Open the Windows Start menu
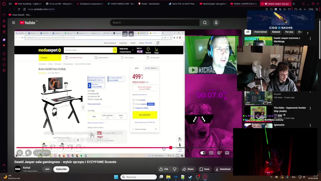 116,177
